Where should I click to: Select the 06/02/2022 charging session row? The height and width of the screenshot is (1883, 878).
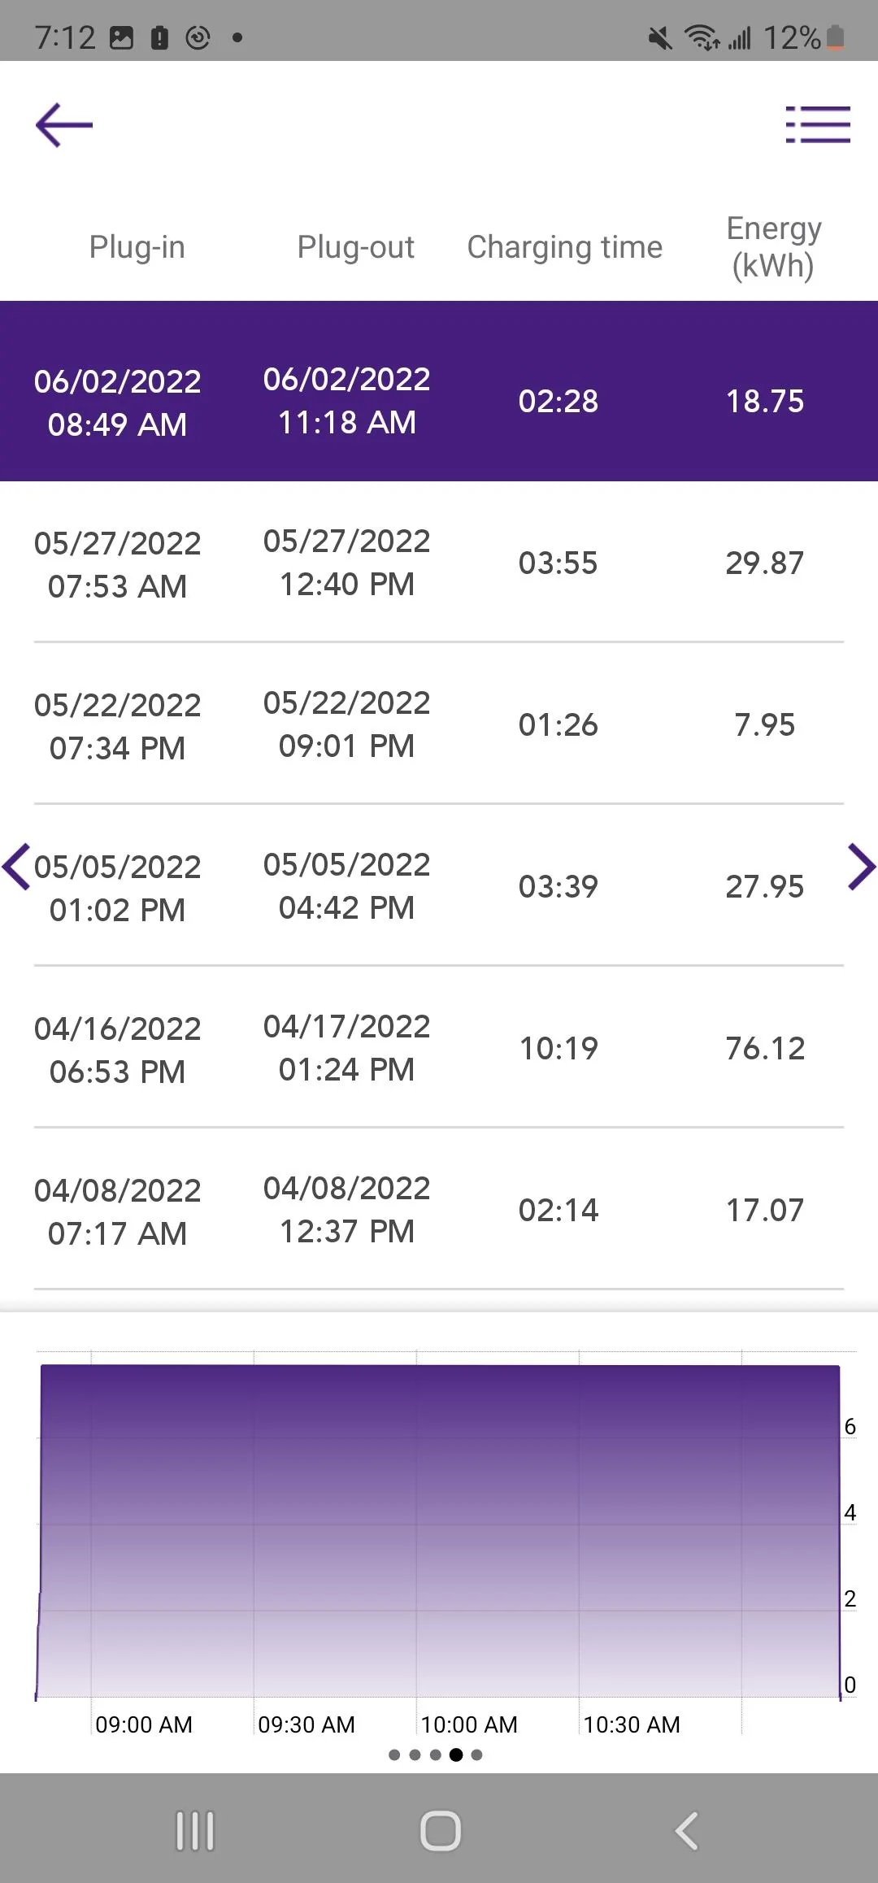(x=439, y=391)
